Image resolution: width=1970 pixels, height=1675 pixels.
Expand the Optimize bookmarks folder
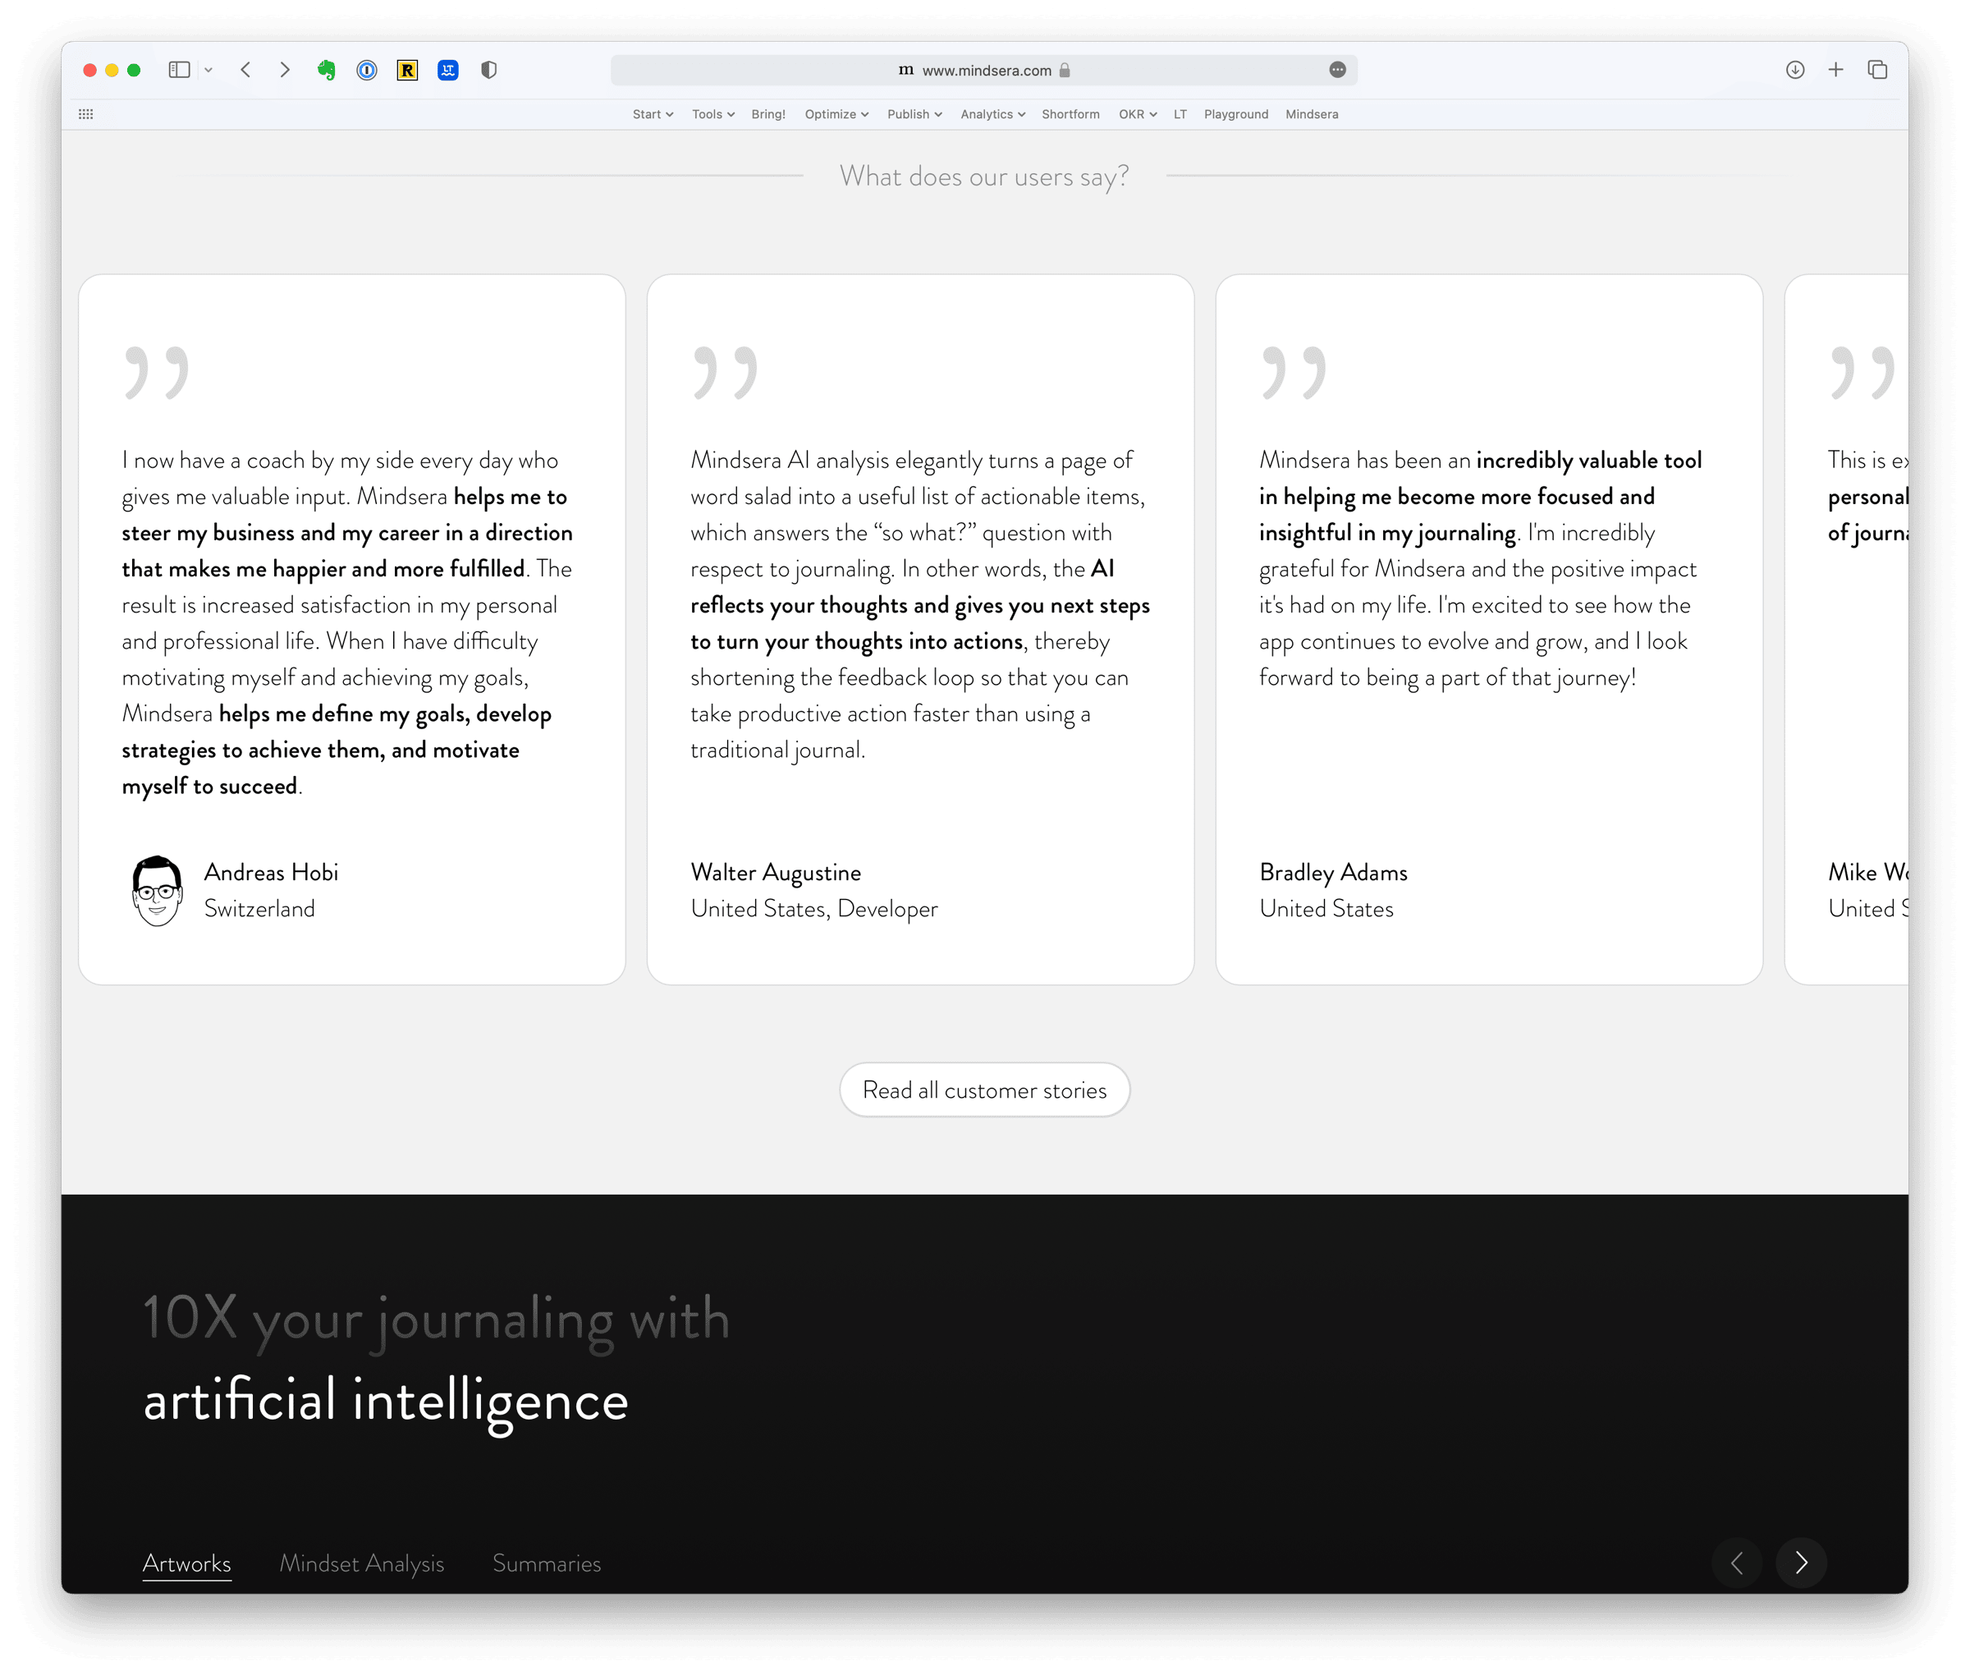(x=836, y=114)
